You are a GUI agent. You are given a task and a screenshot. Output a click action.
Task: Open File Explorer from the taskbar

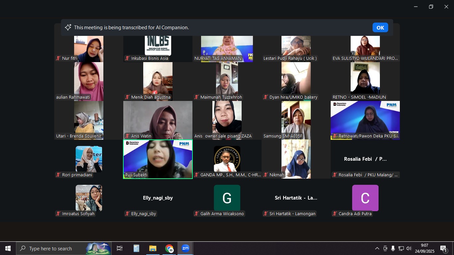153,248
